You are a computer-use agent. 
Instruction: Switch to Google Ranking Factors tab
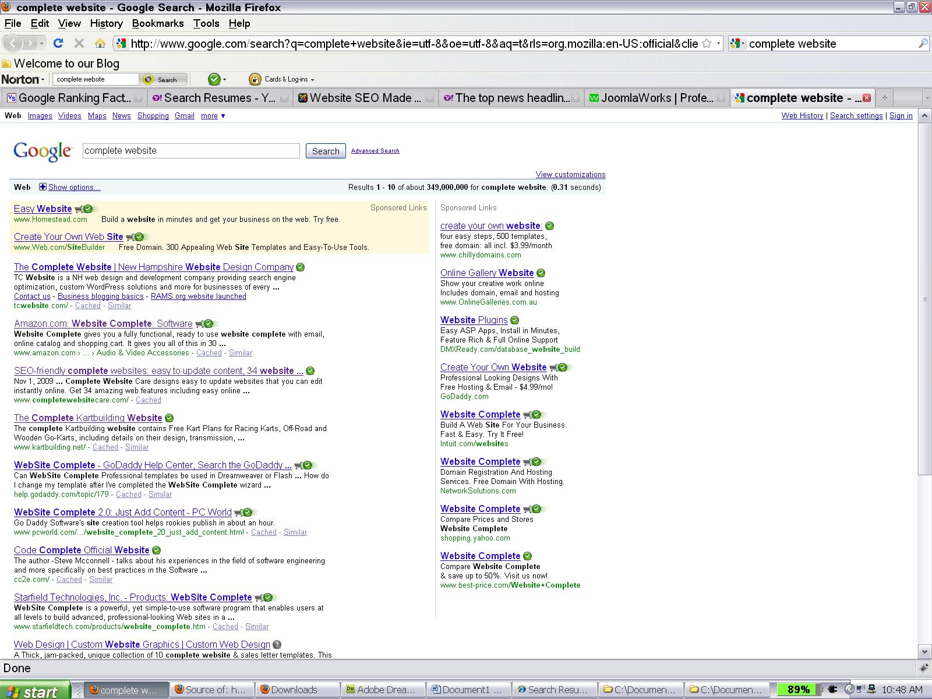tap(74, 98)
